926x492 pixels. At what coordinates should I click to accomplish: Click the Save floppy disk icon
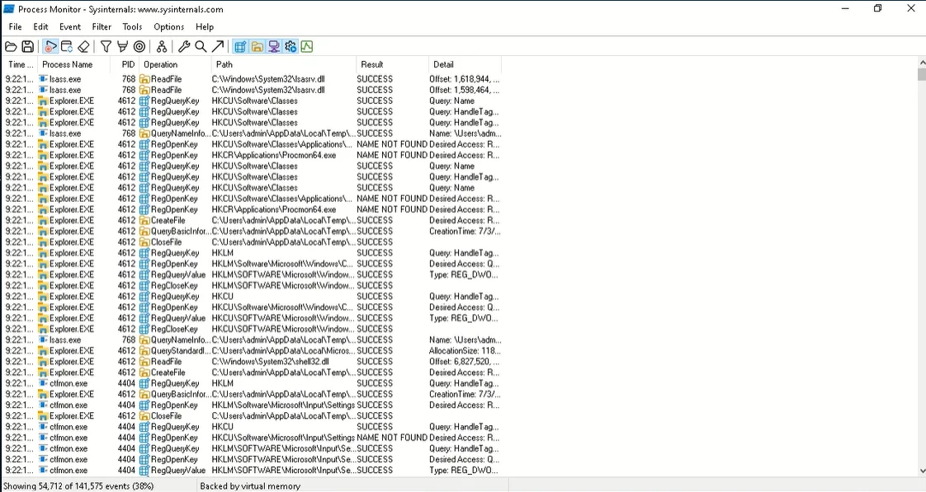click(x=28, y=47)
